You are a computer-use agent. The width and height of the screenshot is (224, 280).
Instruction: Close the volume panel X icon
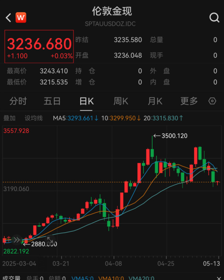219,278
